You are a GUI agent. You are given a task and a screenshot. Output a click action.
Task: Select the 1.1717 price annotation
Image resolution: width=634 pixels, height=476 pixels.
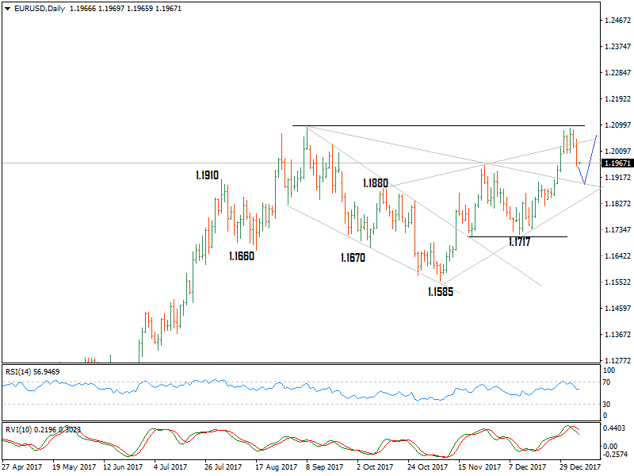521,240
